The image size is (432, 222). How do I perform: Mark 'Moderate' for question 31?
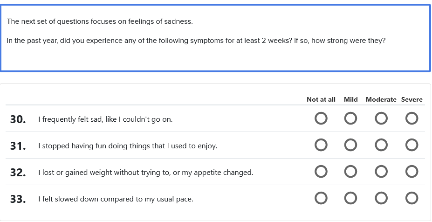pos(381,146)
